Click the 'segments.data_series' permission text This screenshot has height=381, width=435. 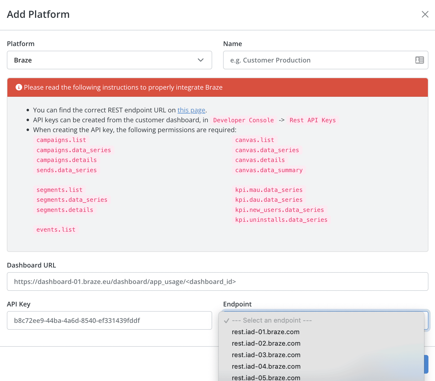(72, 200)
